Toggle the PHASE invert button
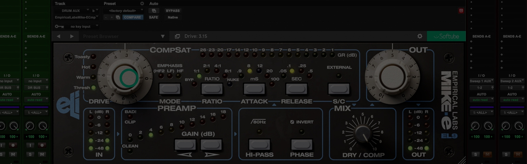This screenshot has height=164, width=527. [301, 145]
